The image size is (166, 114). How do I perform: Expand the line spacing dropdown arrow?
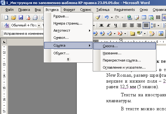click(x=158, y=25)
